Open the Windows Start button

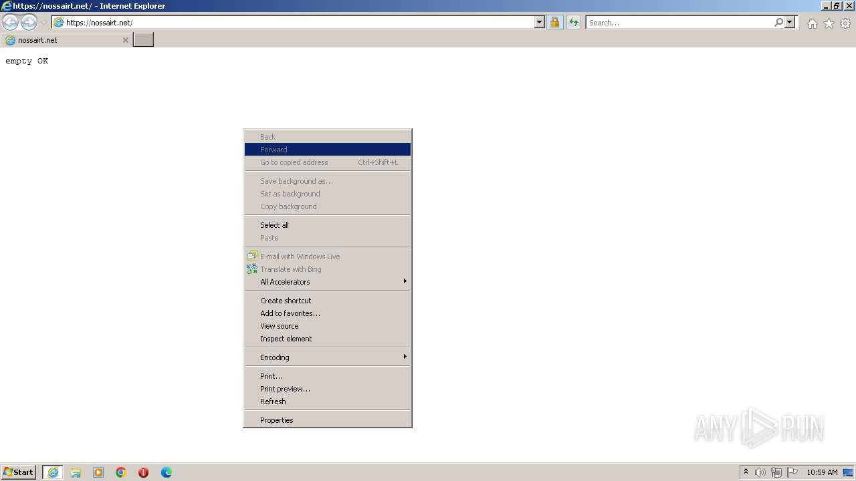(19, 472)
